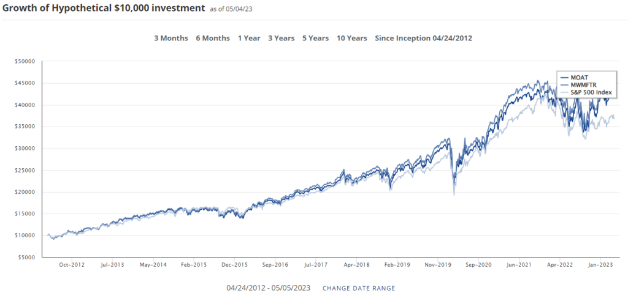Click the Growth of Hypothetical $10,000 title
This screenshot has height=293, width=628.
103,8
